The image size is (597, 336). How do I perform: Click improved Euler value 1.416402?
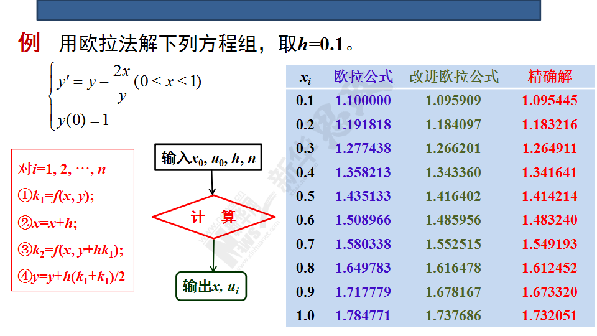[453, 196]
